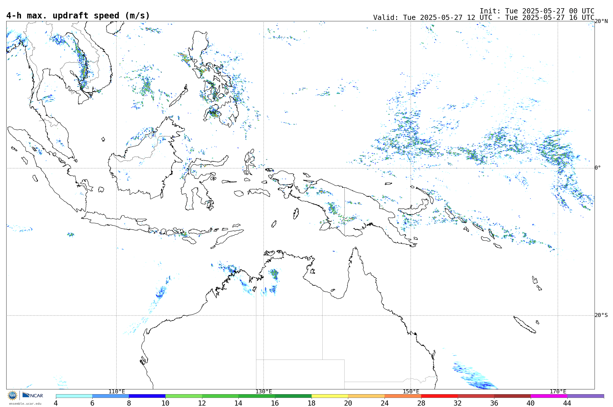Select the light cyan 4-6 color swatch
Viewport: 613px width, 407px height.
point(74,396)
